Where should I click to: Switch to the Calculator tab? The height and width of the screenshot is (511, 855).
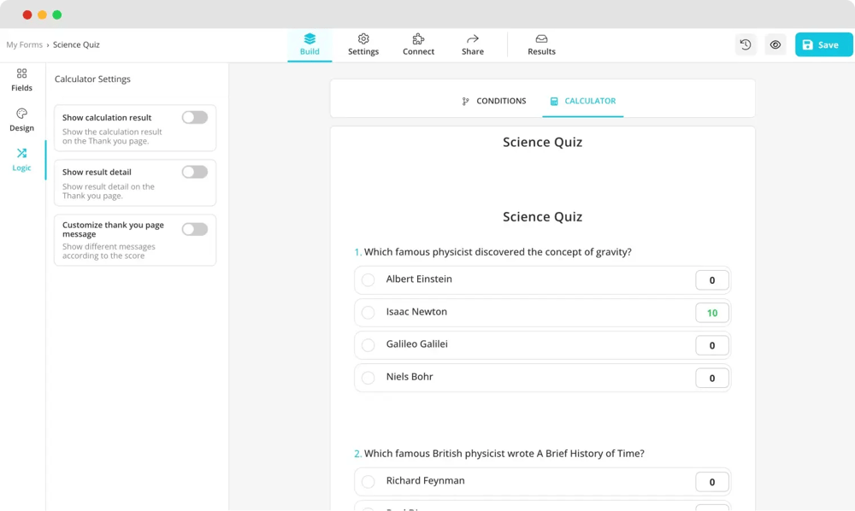(582, 101)
